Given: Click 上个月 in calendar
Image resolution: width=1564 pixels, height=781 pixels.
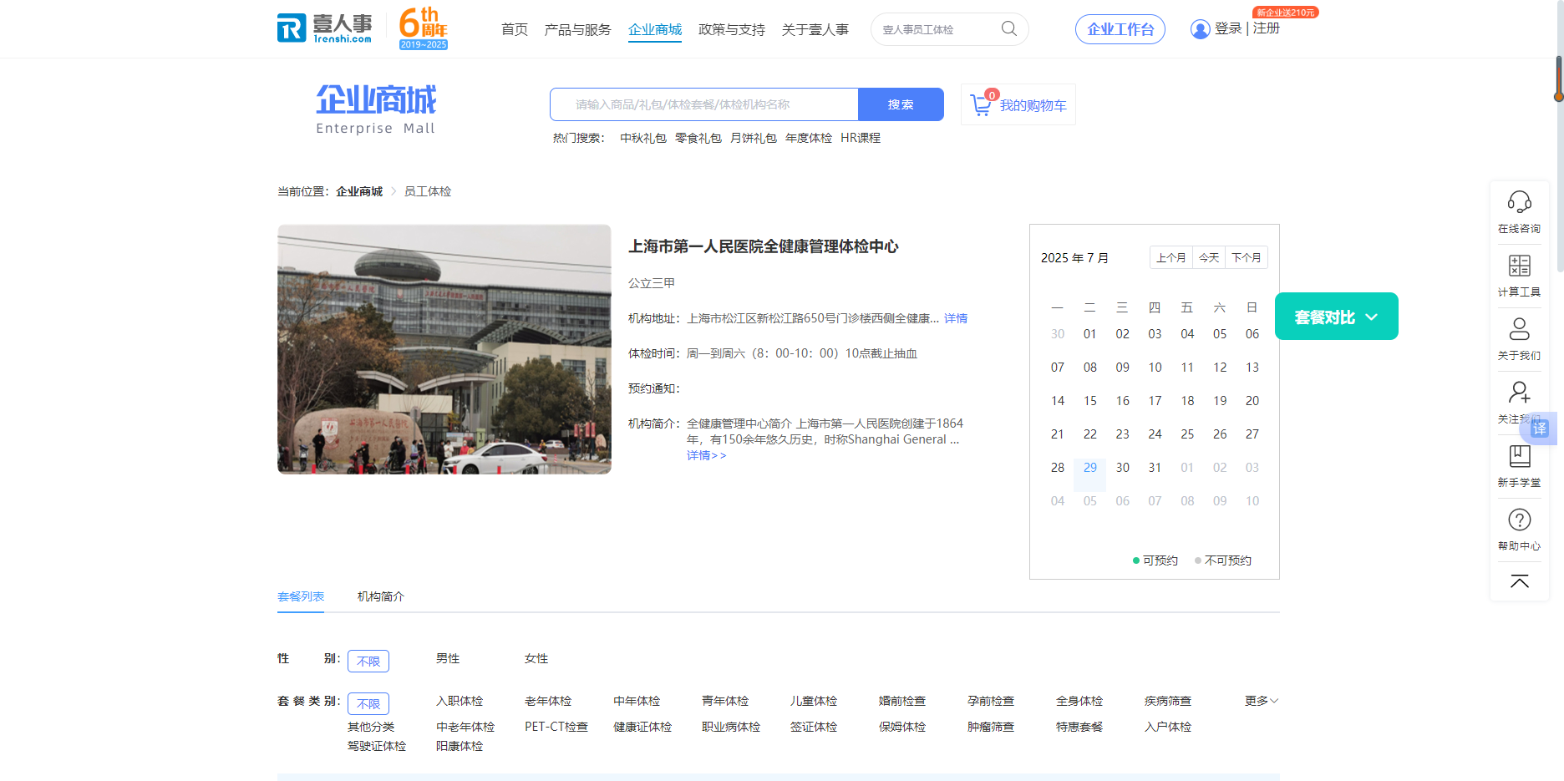Looking at the screenshot, I should 1171,257.
